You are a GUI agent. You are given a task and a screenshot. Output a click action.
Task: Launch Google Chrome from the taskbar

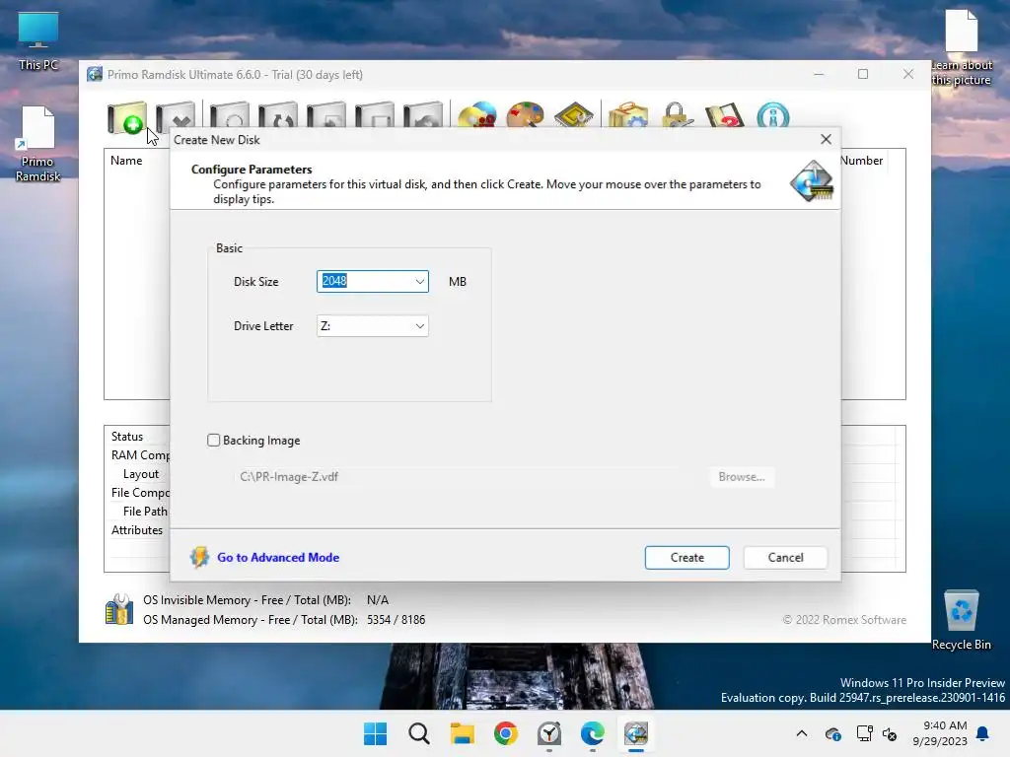click(506, 733)
